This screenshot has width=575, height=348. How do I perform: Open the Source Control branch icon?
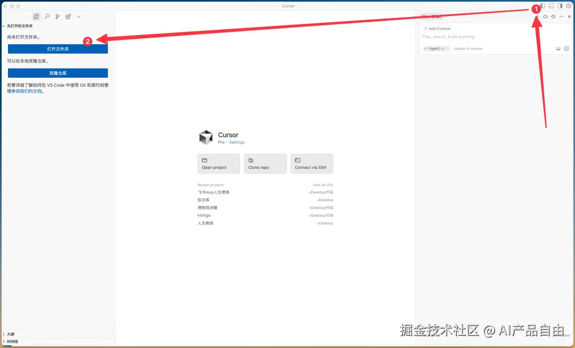click(x=57, y=16)
